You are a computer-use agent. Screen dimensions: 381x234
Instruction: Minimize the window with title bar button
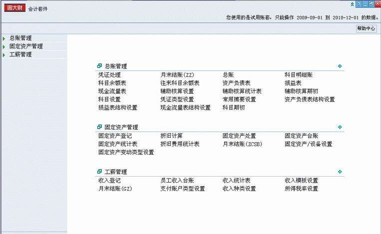365,4
